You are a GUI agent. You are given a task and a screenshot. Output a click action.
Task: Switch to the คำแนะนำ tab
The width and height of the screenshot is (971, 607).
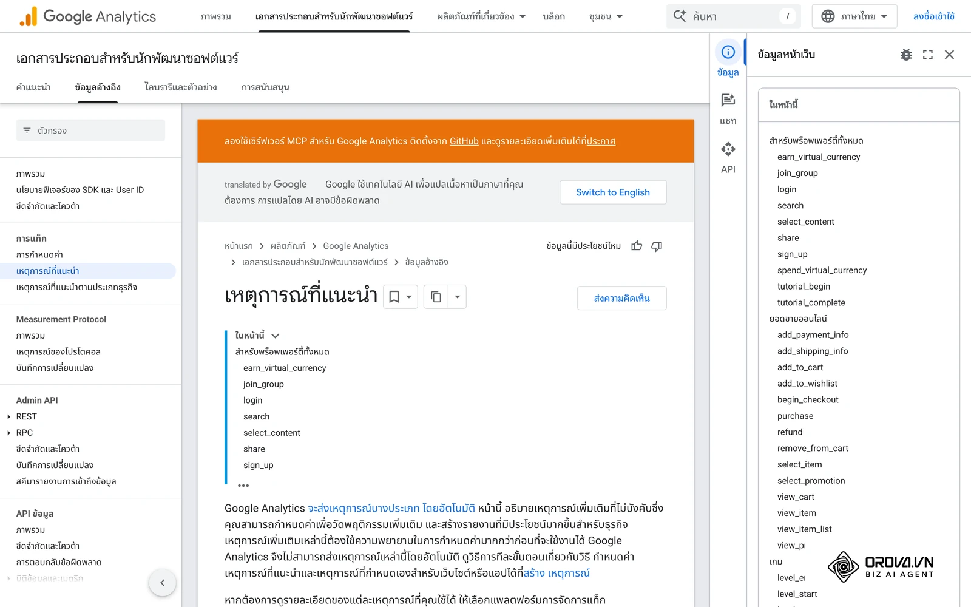[33, 87]
